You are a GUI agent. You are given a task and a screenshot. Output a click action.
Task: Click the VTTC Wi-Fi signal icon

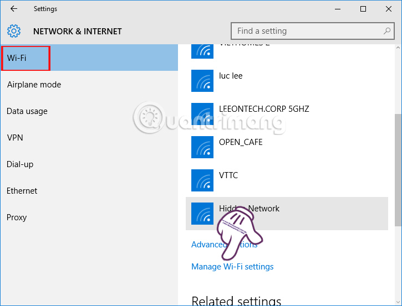202,180
